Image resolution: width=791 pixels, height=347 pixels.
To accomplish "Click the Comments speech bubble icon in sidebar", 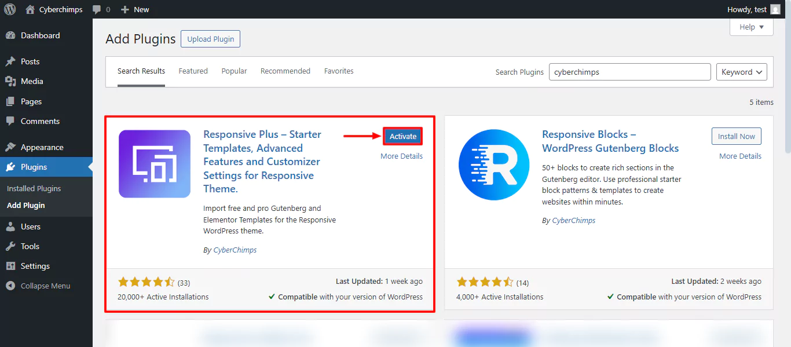I will [x=10, y=121].
